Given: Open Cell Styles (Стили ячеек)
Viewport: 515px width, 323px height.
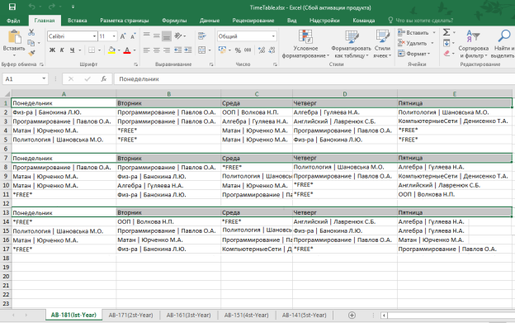Looking at the screenshot, I should tap(382, 44).
